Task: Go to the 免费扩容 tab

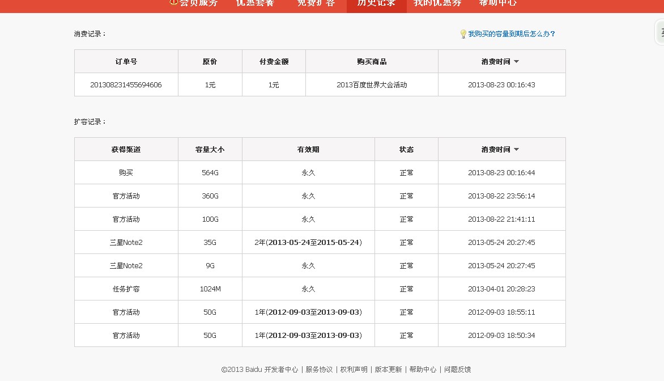Action: tap(316, 3)
